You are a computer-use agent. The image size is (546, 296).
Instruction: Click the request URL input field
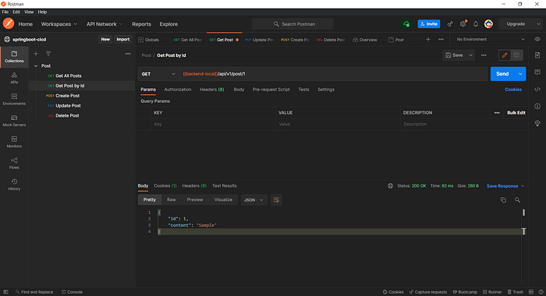pos(333,74)
